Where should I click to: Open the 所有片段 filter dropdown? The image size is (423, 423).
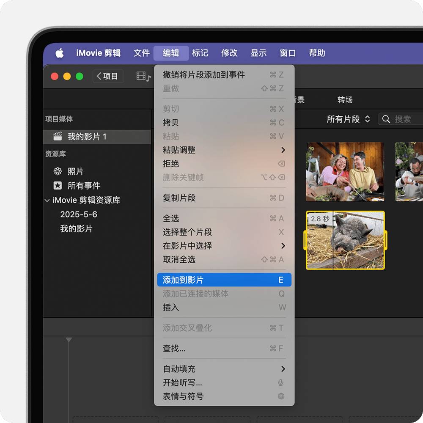(x=348, y=119)
